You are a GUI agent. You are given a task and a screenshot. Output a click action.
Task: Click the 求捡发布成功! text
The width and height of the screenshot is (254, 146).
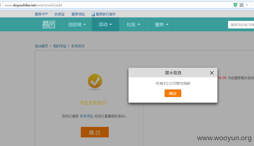point(94,103)
